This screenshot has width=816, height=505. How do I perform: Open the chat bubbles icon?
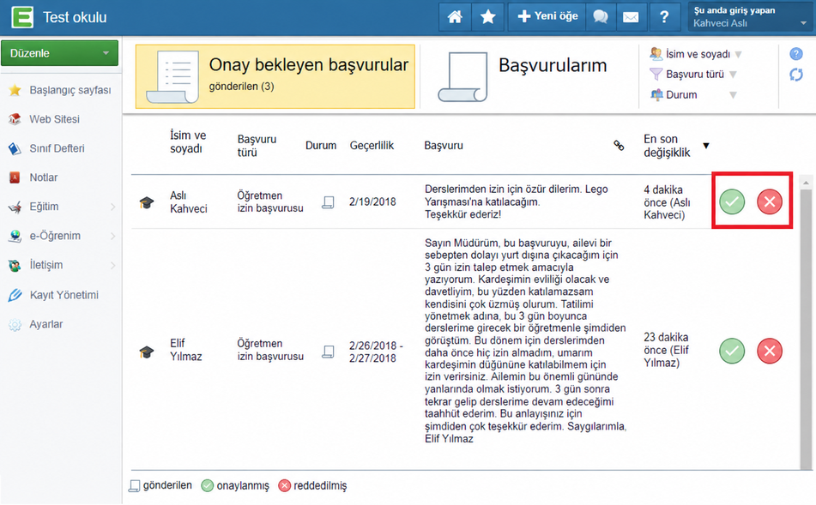coord(601,17)
